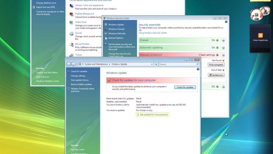Click the Screen Saver link text
Viewport: 273px width, 154px height.
coord(81,22)
